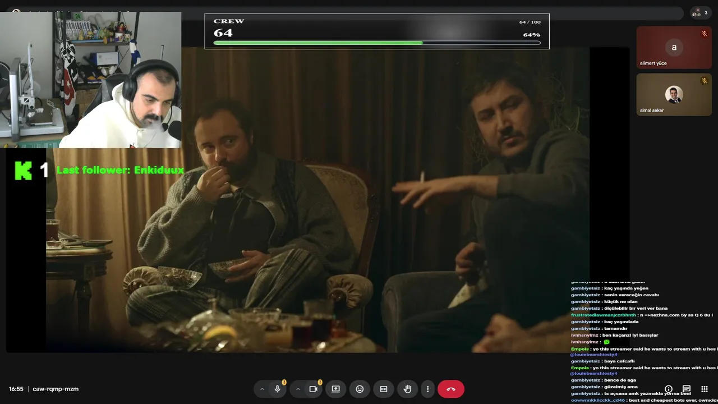Viewport: 718px width, 404px height.
Task: Click the meeting code caw-rqmp-mzm
Action: tap(56, 389)
